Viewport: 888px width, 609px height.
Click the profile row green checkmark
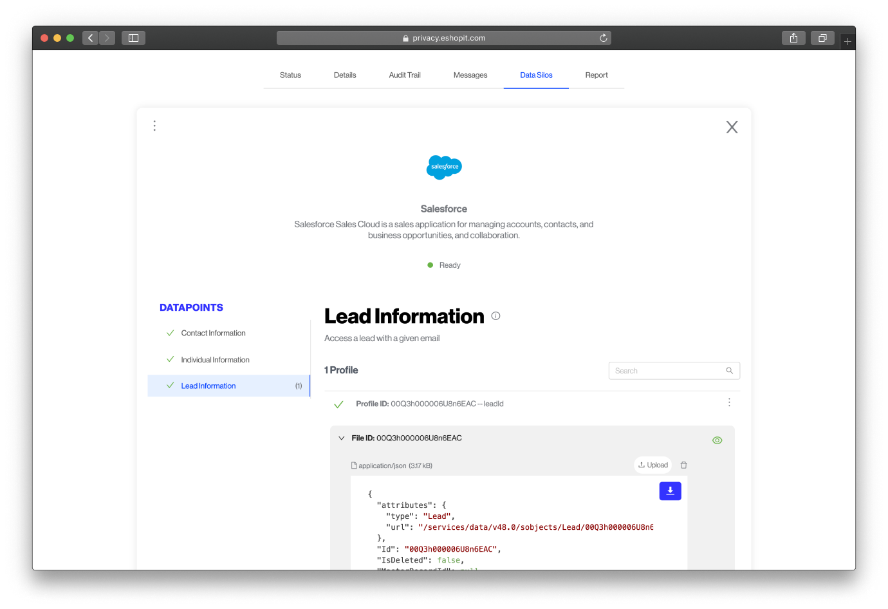click(x=338, y=404)
